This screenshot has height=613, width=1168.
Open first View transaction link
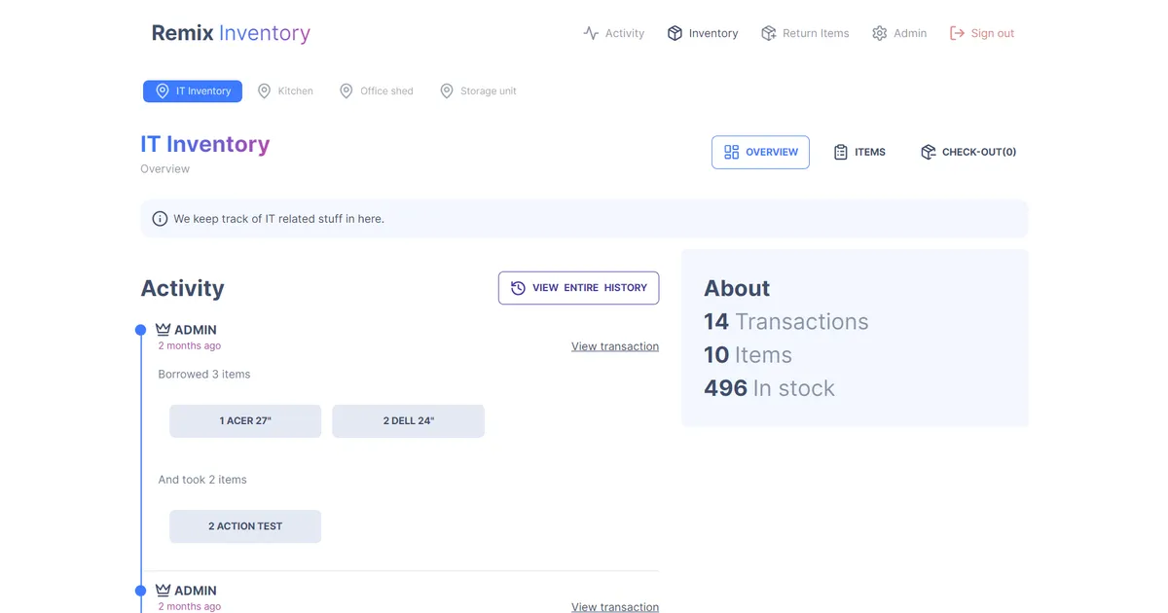pos(615,346)
